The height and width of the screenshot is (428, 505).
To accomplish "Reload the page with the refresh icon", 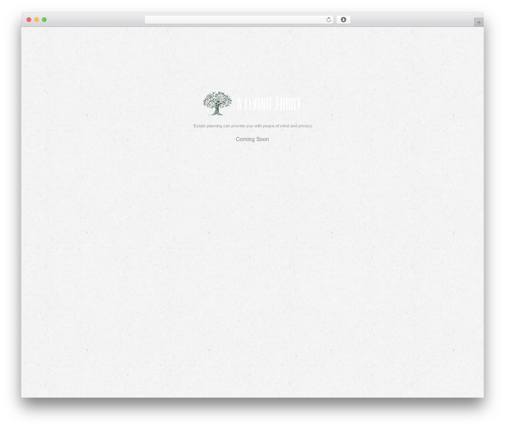I will tap(328, 20).
